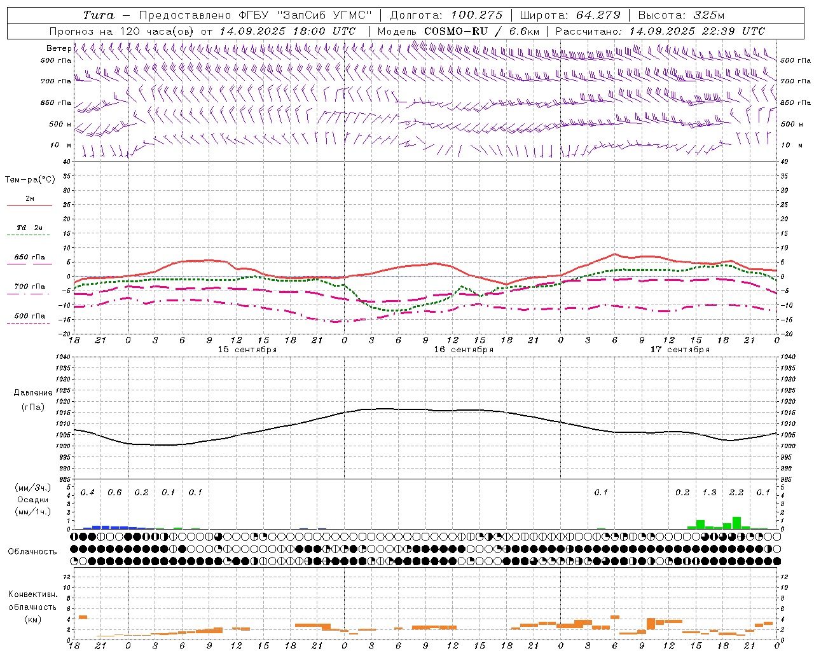
Task: Select the elevation text "Высота: 325м"
Action: (681, 15)
